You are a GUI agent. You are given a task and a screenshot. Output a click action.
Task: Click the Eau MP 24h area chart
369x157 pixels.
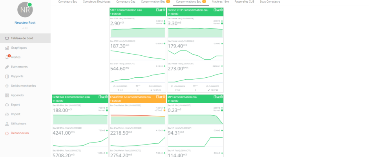[195, 119]
